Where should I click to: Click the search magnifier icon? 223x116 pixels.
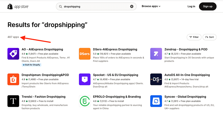60,6
